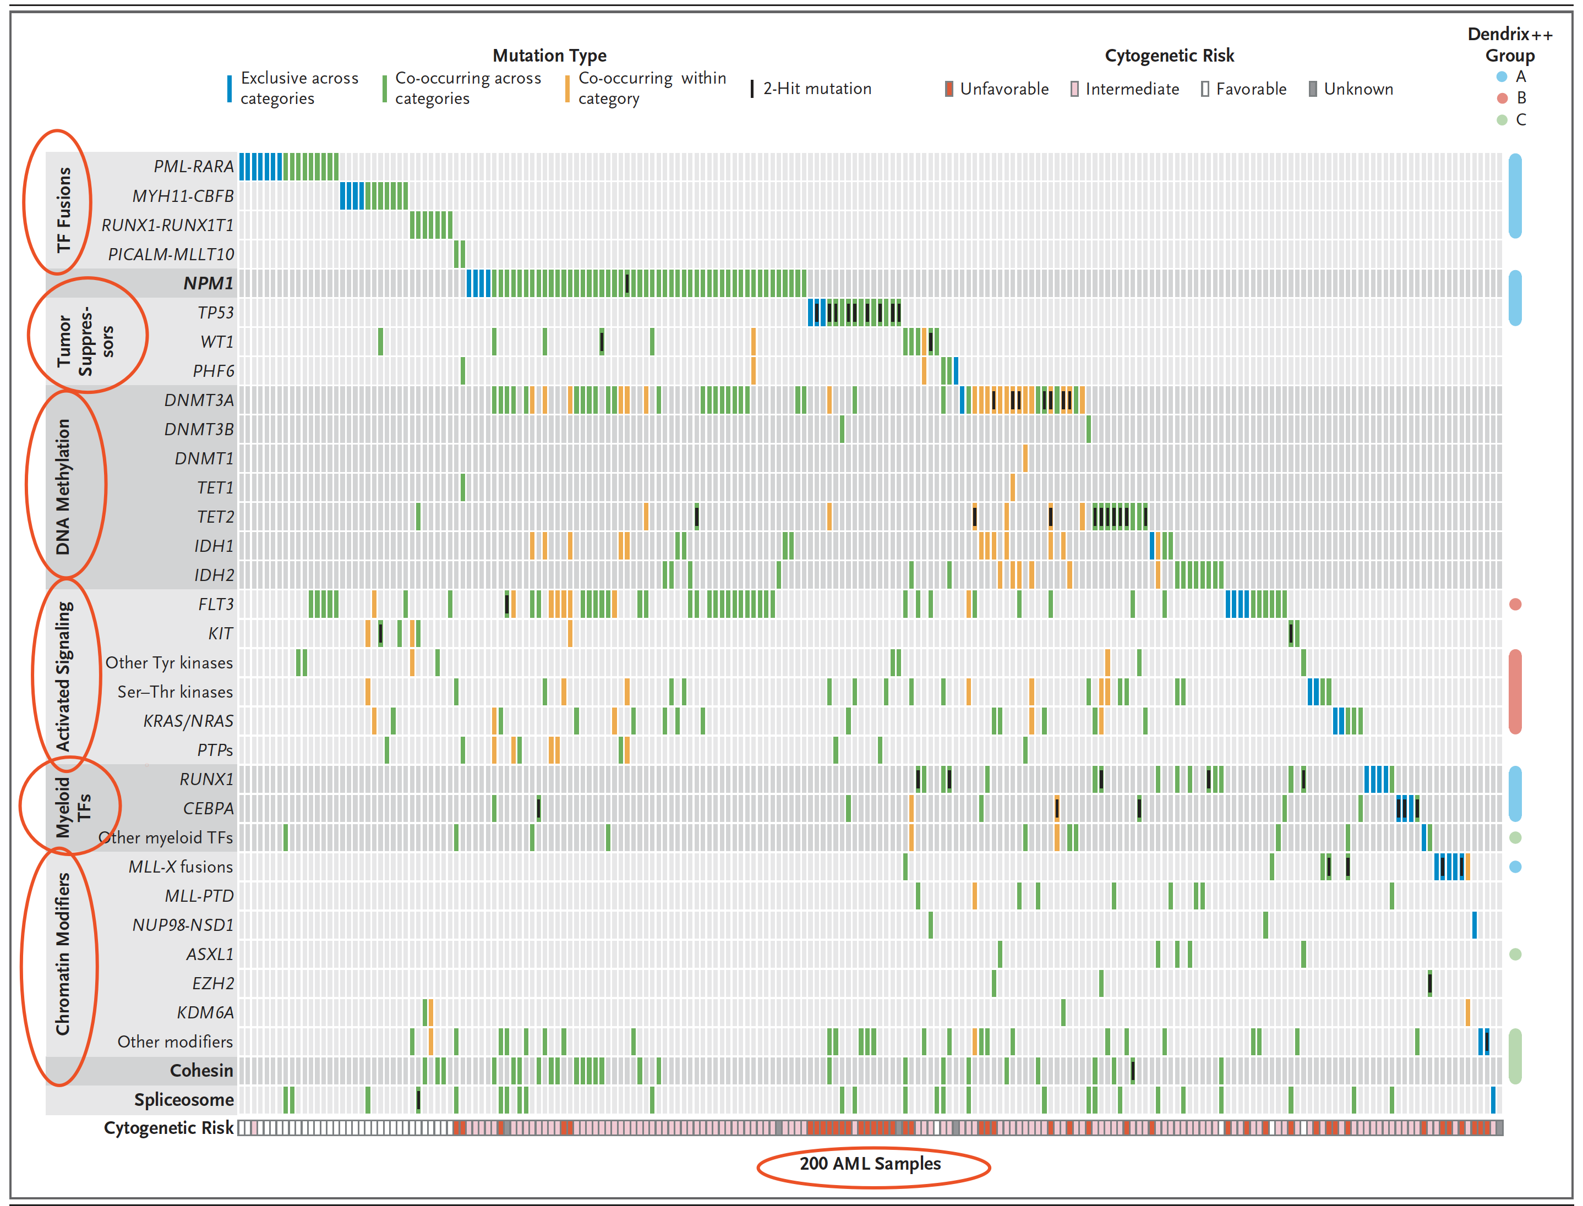Click the green group dot beside ASXL1 row

(1515, 955)
